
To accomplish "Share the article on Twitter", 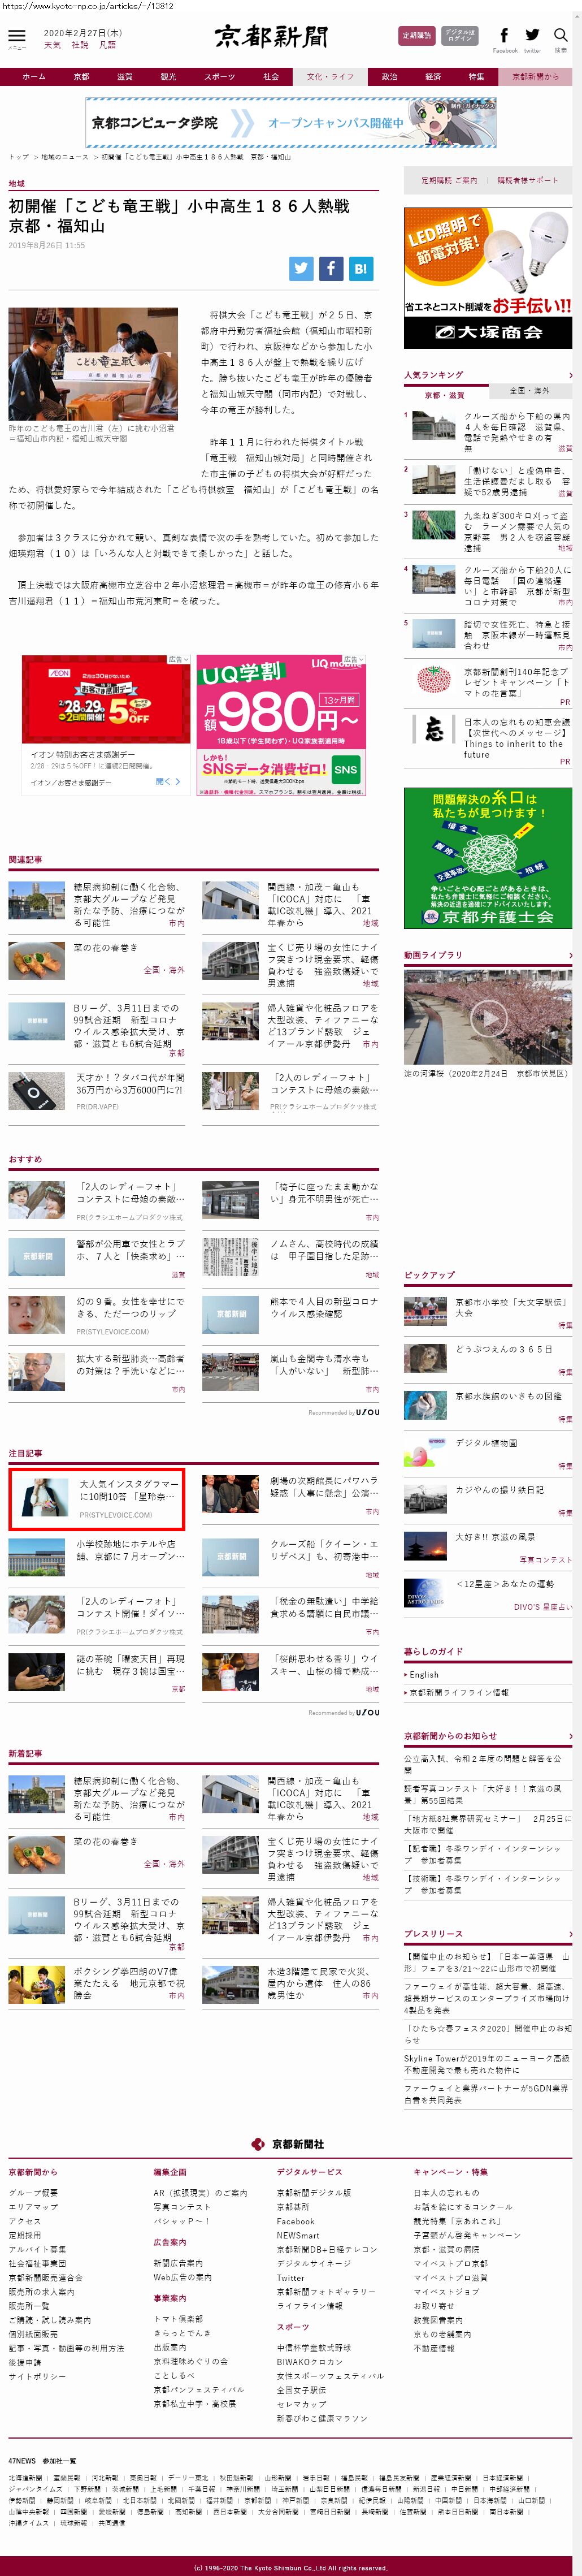I will (301, 268).
